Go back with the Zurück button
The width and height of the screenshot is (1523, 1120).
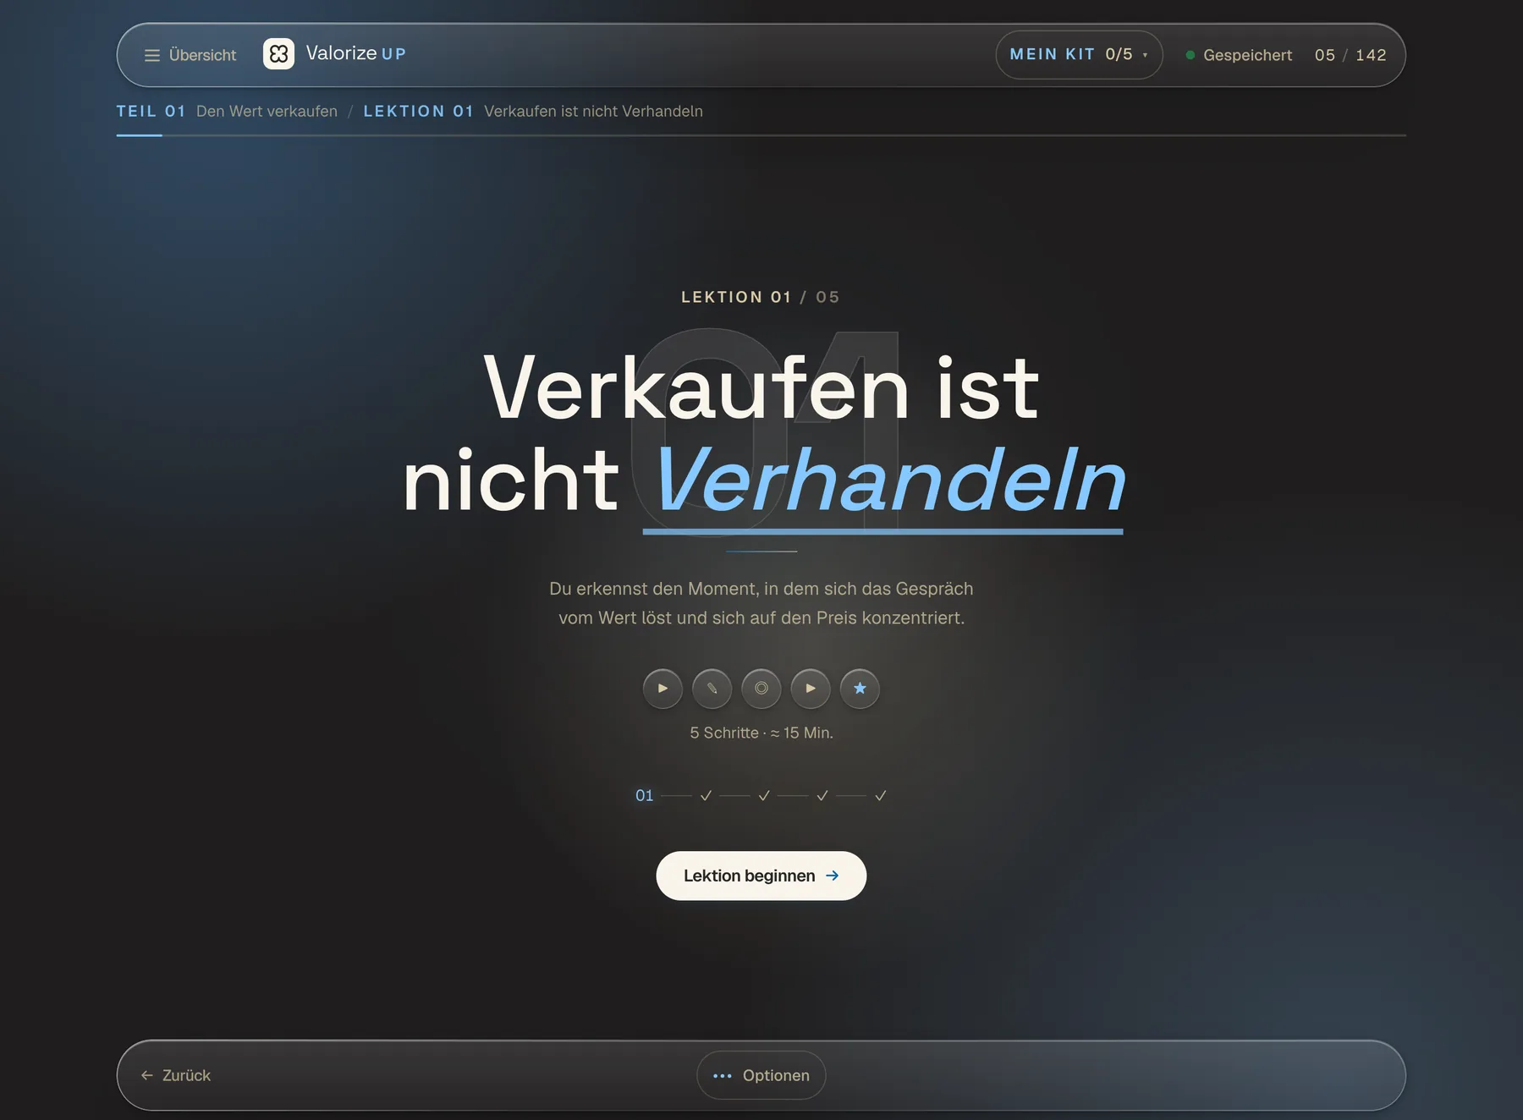click(x=176, y=1075)
